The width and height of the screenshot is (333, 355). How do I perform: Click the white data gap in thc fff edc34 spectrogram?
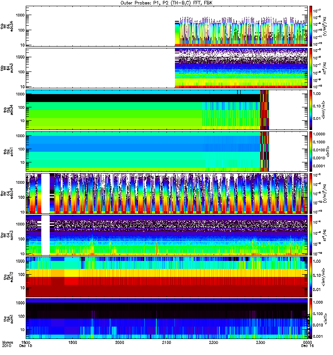(45, 193)
